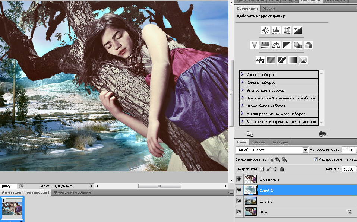
Task: Toggle lock all (padlock icon)
Action: [282, 169]
